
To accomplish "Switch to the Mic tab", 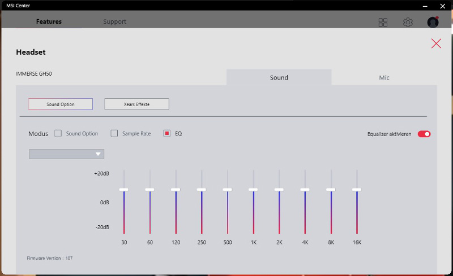I will [x=384, y=77].
